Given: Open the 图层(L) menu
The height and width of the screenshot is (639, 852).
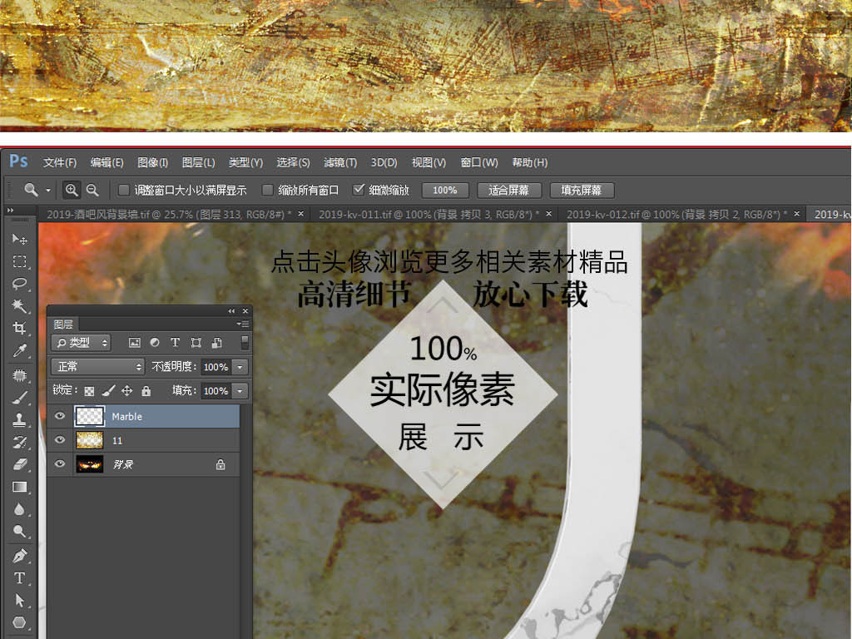Looking at the screenshot, I should [198, 162].
